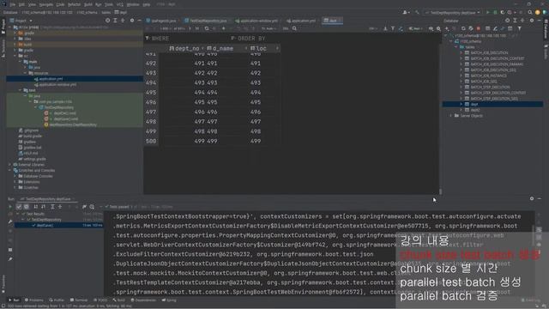The height and width of the screenshot is (309, 549).
Task: Open the Window menu
Action: [133, 4]
